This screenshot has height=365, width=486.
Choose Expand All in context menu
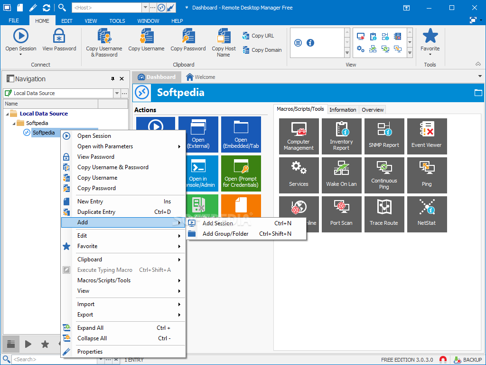[x=123, y=328]
